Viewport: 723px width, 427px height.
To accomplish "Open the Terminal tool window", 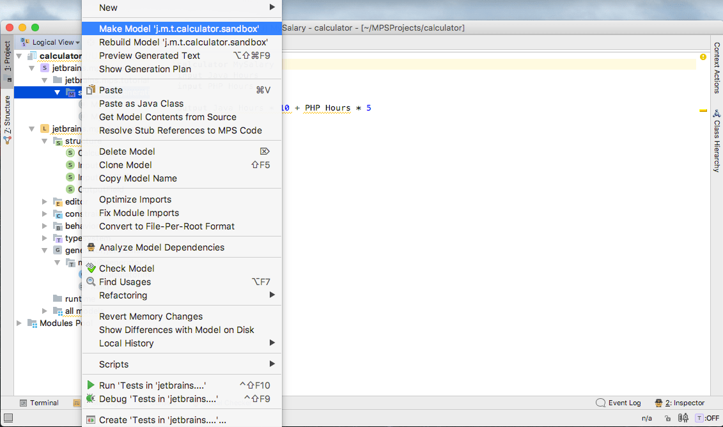I will click(x=39, y=403).
